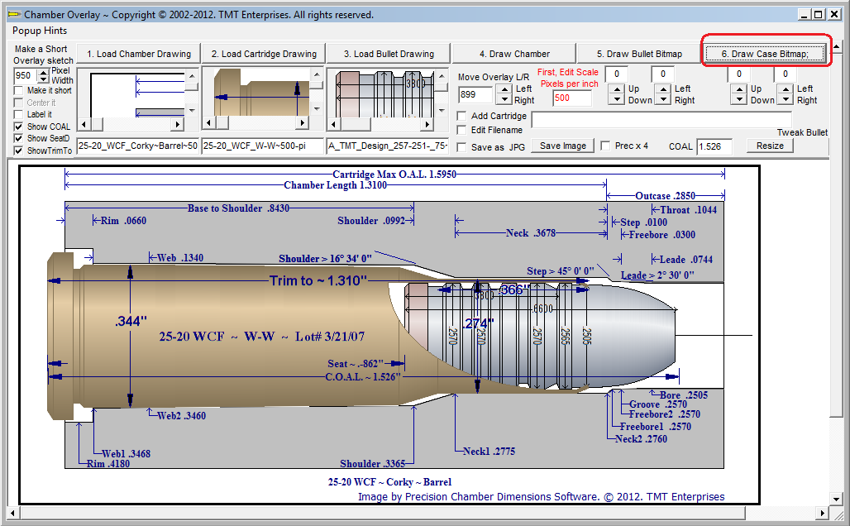Nudge case bitmap Down with the stepper arrow

tap(738, 99)
